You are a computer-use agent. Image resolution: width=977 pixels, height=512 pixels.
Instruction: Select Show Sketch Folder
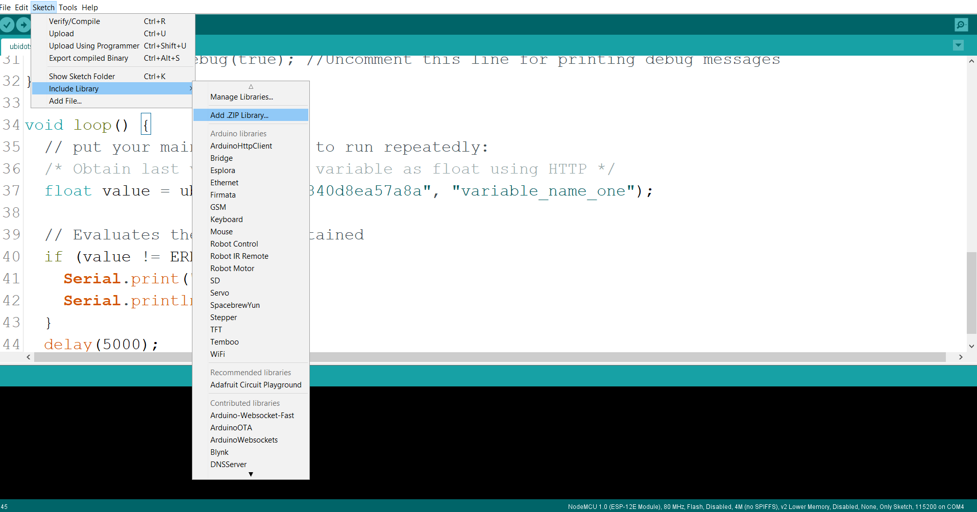[x=113, y=77]
